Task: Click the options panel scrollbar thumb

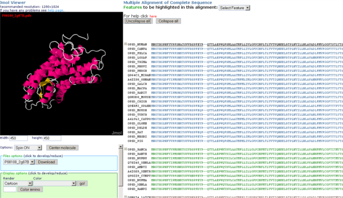Action: (121, 167)
